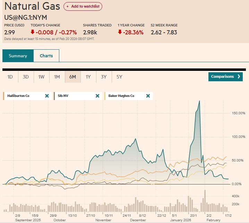Viewport: 249px width, 223px height.
Task: Set chart range to 3D
Action: click(x=26, y=77)
